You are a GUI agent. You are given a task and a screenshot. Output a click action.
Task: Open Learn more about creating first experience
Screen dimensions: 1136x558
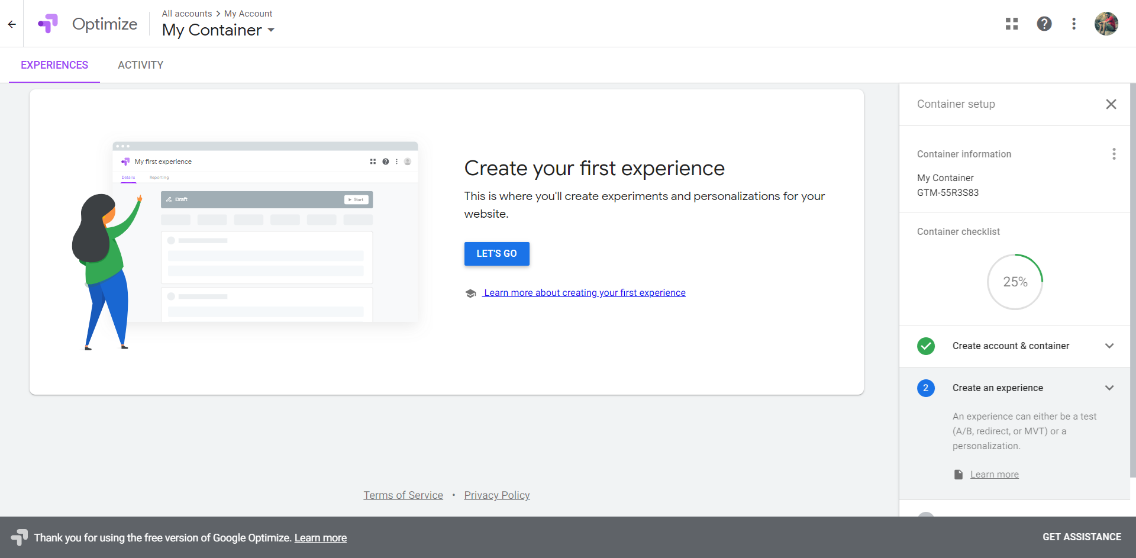(584, 293)
